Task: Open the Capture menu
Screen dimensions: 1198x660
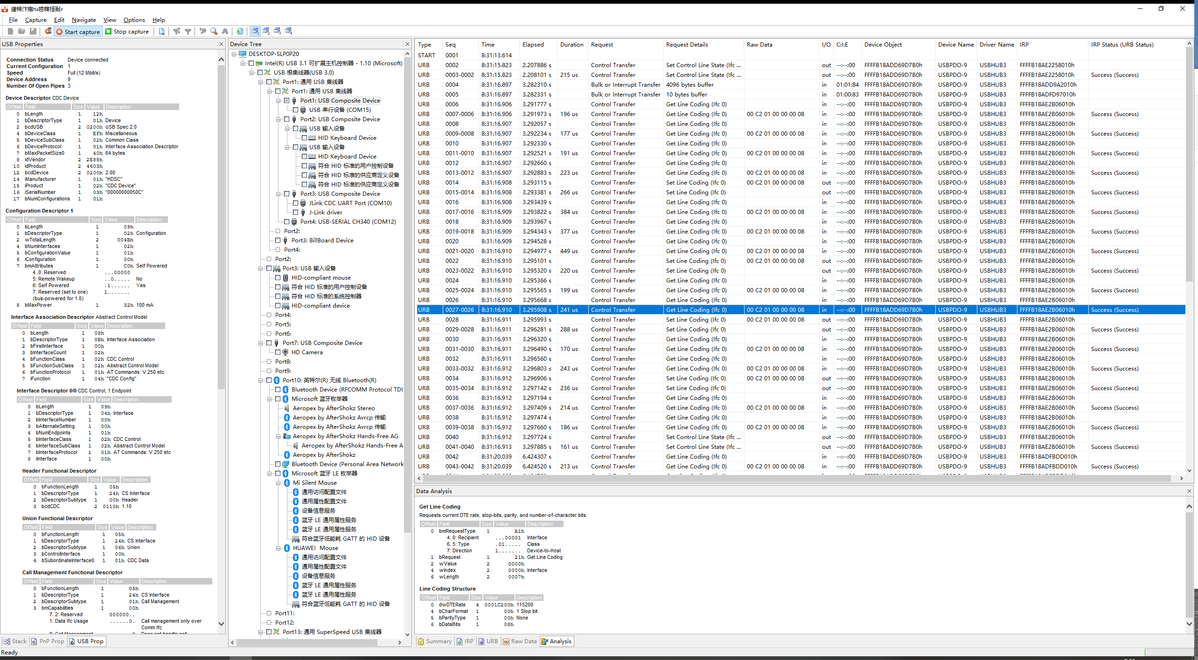Action: click(36, 20)
